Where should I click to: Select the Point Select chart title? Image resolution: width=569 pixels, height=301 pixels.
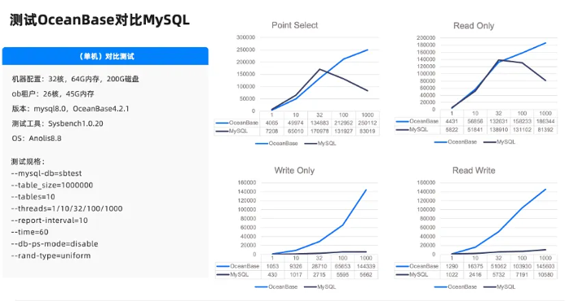[x=294, y=25]
